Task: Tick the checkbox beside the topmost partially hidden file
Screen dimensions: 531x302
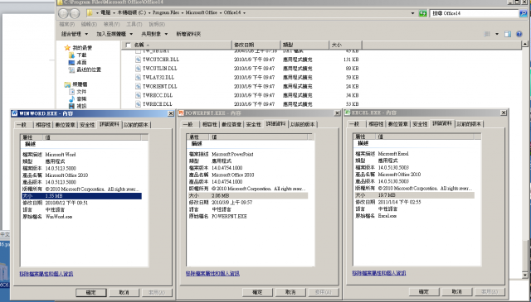Action: pyautogui.click(x=139, y=51)
